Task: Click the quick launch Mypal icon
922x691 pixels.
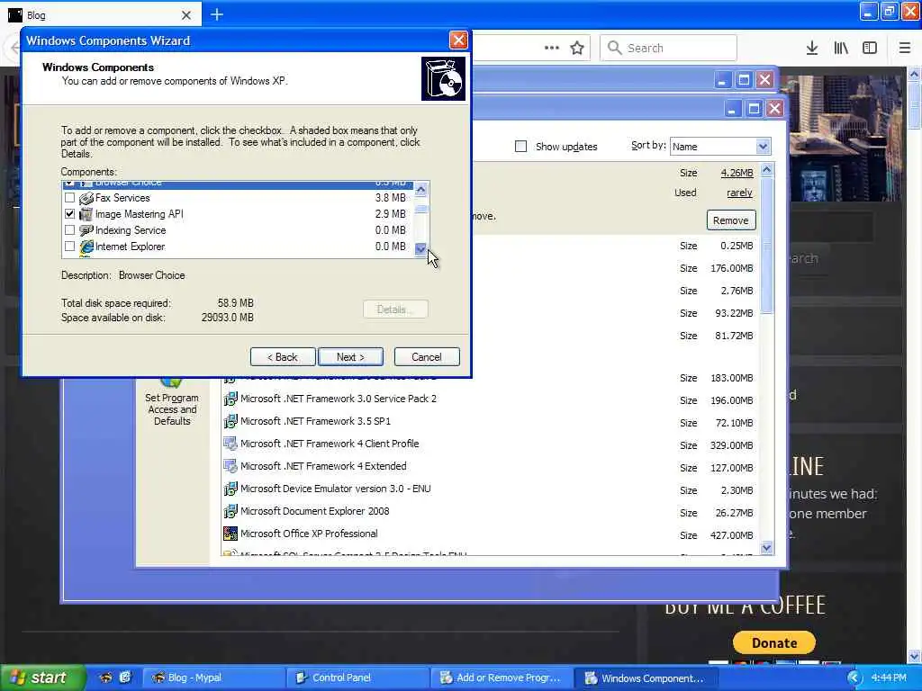Action: pos(106,678)
